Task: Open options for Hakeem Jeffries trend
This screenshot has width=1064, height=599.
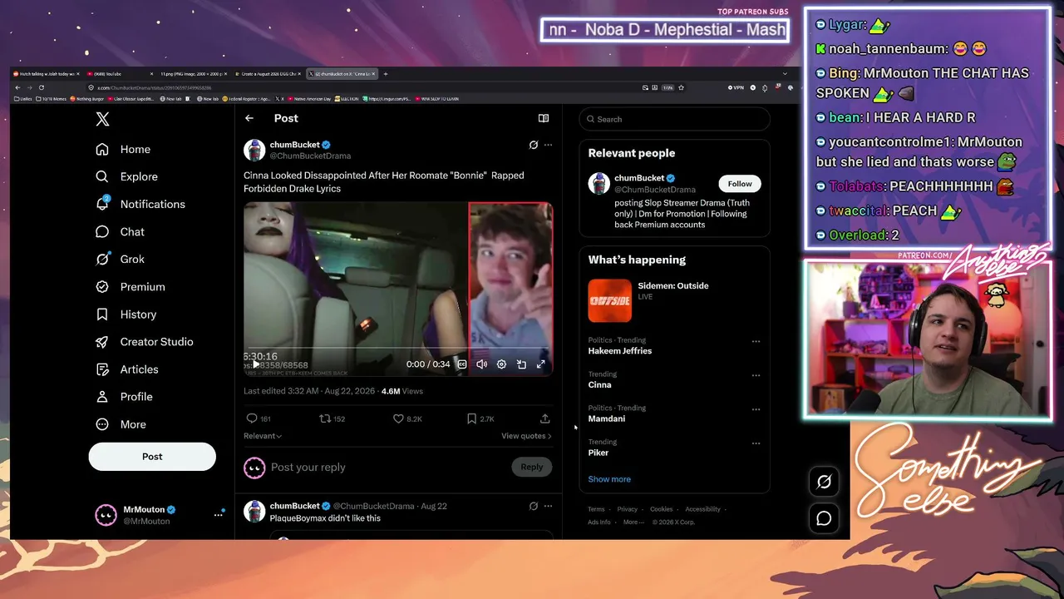Action: pos(756,341)
